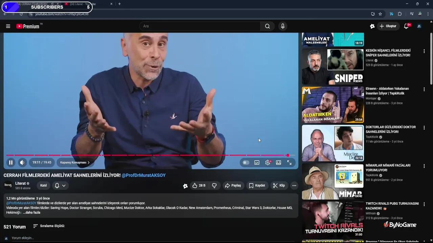The height and width of the screenshot is (243, 433).
Task: Open the KESKİN NİŞANCI sniper video thumbnail
Action: [333, 66]
